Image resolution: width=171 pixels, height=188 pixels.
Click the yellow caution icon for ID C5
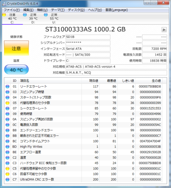8,168
